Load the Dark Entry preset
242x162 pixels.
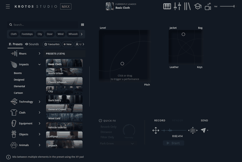coord(64,99)
